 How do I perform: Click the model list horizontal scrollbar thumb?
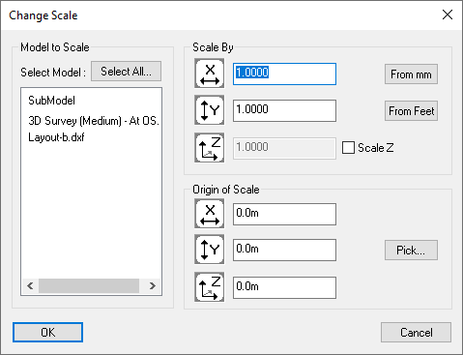click(89, 285)
